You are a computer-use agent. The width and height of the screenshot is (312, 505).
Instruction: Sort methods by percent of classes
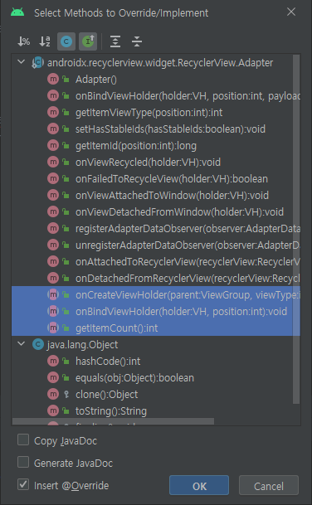pos(23,41)
